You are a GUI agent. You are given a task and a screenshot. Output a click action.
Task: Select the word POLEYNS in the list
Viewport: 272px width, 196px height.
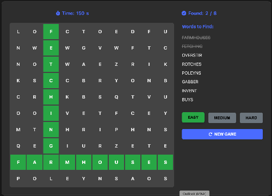(x=191, y=73)
